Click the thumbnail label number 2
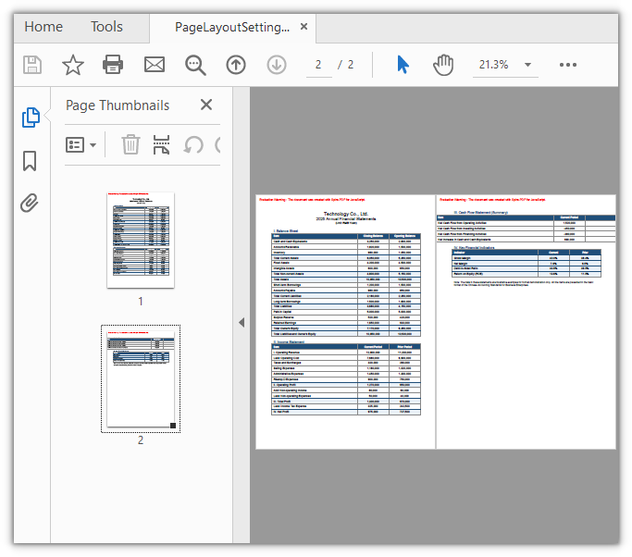Image resolution: width=632 pixels, height=557 pixels. pos(141,439)
